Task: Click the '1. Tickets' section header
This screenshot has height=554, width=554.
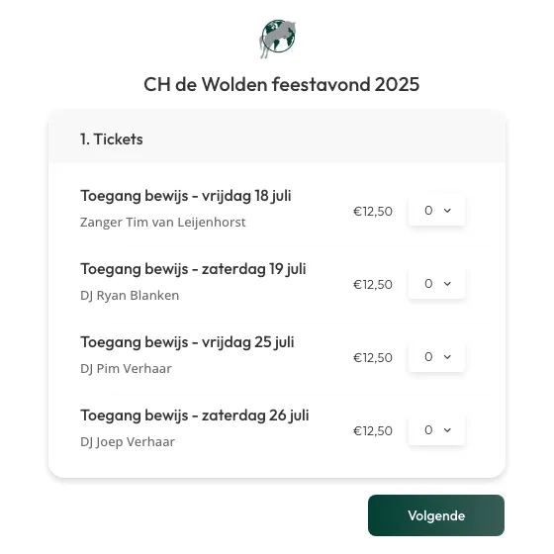Action: click(112, 139)
